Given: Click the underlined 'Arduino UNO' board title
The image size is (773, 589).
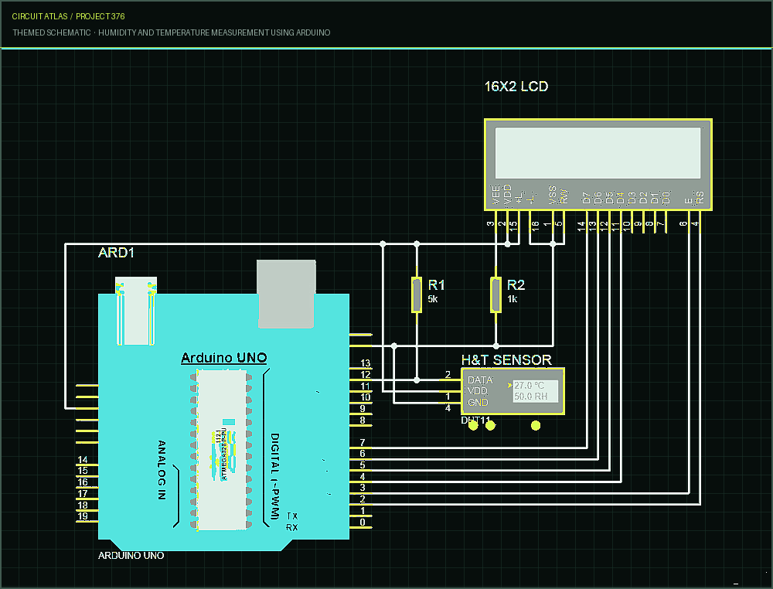Looking at the screenshot, I should point(224,358).
